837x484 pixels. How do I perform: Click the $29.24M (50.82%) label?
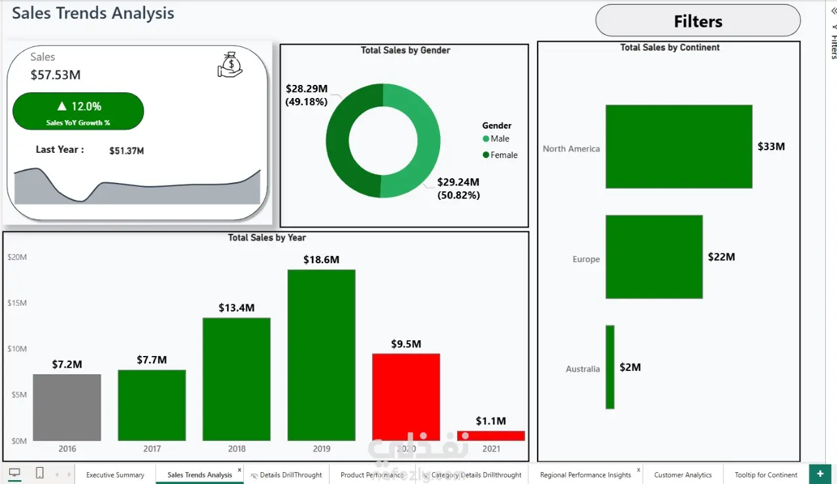[458, 188]
